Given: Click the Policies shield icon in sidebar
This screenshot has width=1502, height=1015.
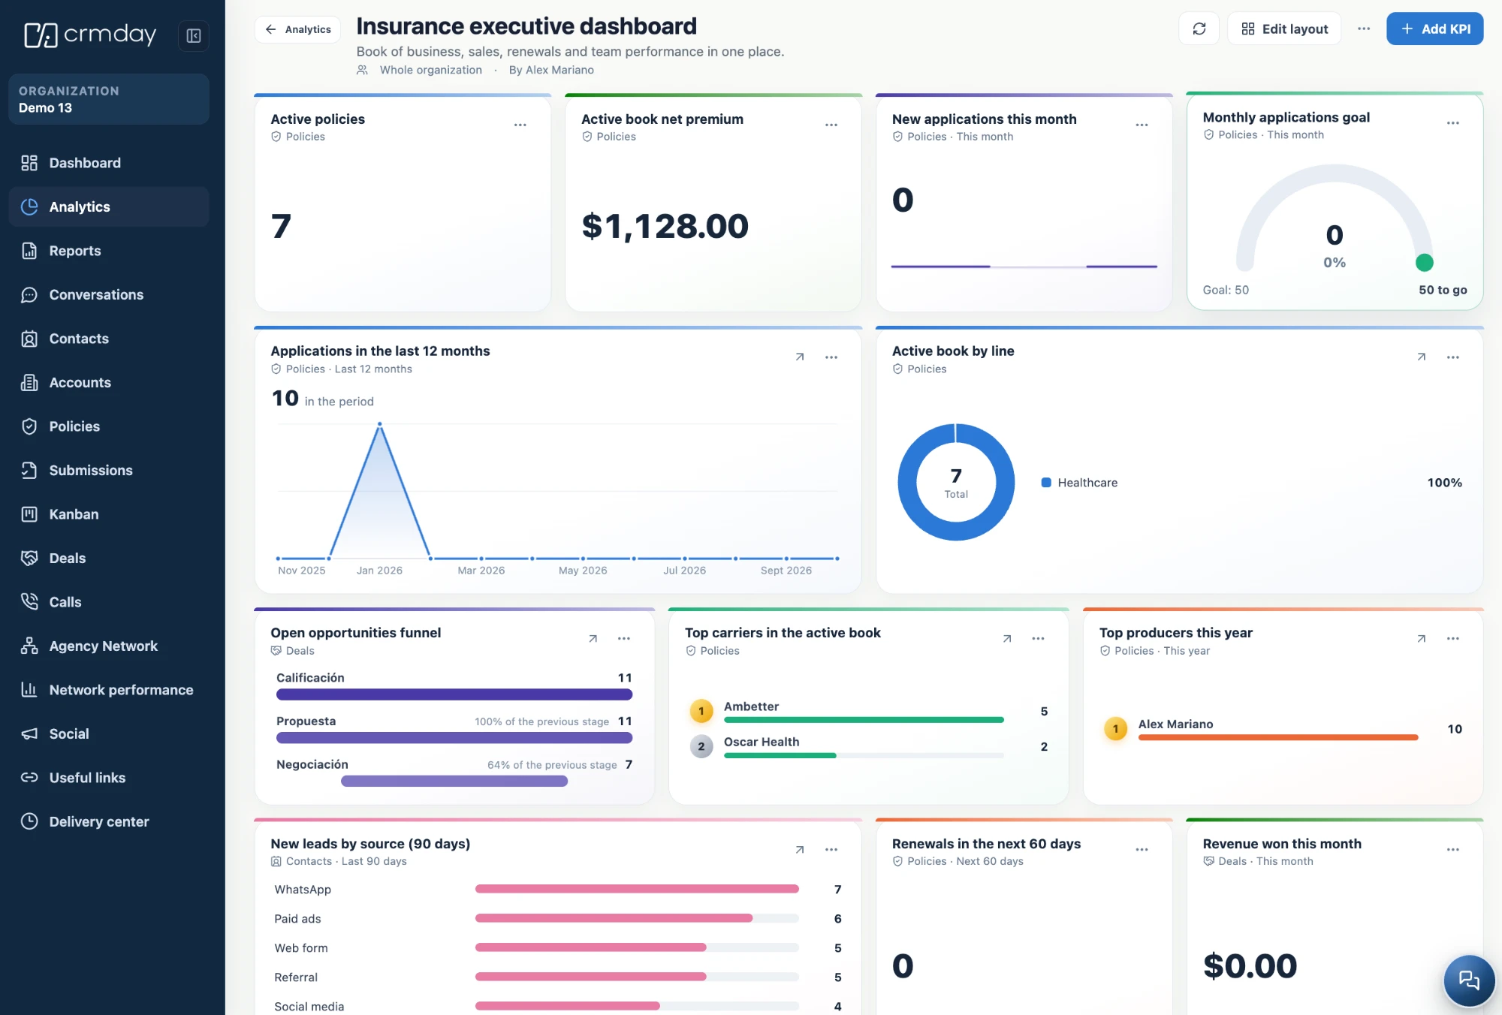Looking at the screenshot, I should click(29, 426).
